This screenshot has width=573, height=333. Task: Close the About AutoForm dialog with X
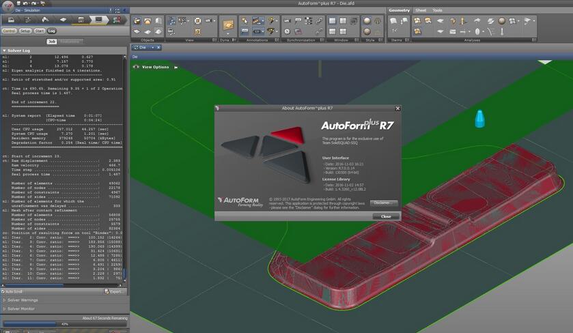[x=397, y=108]
